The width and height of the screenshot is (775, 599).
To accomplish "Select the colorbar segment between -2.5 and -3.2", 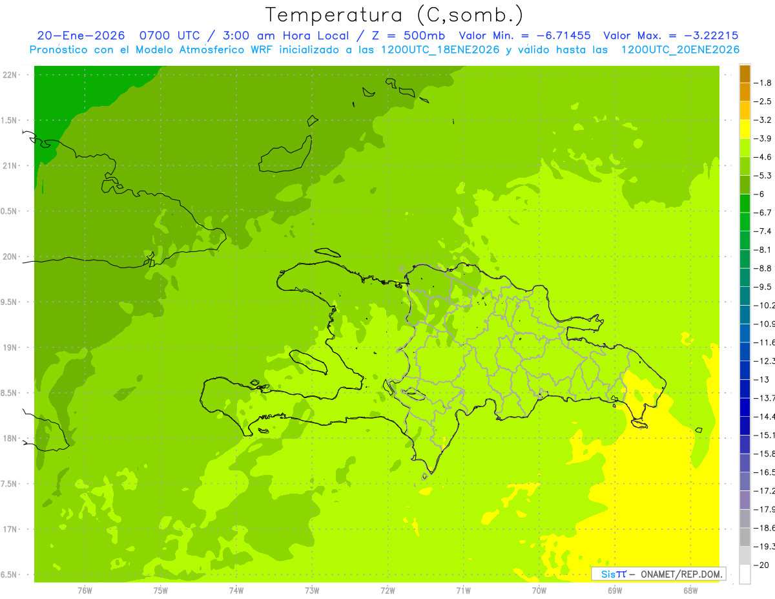I will tap(745, 110).
